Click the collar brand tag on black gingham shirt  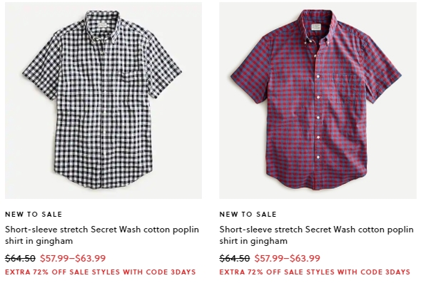[x=102, y=25]
